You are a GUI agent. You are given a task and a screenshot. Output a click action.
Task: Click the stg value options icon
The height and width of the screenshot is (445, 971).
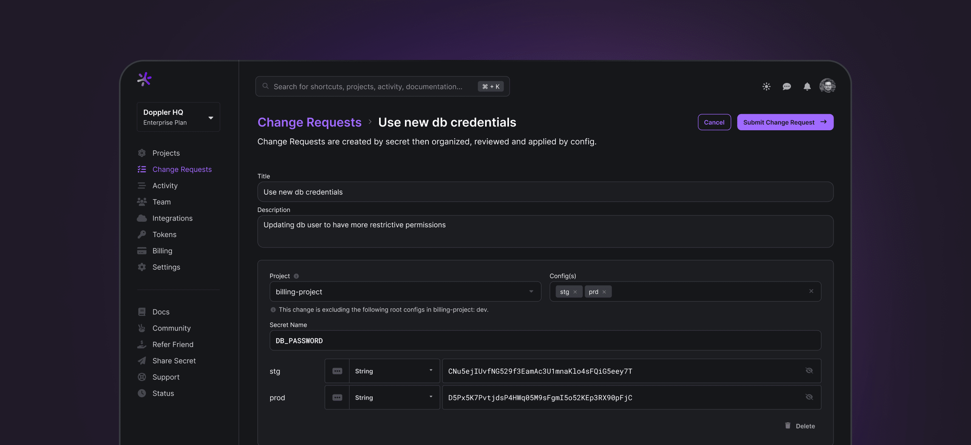tap(337, 371)
